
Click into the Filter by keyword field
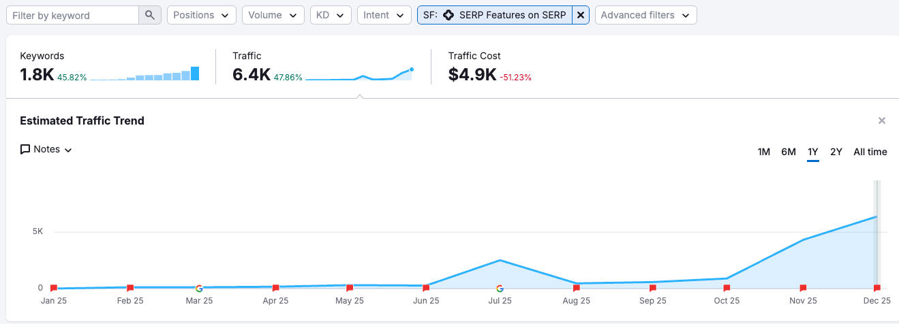(x=72, y=15)
